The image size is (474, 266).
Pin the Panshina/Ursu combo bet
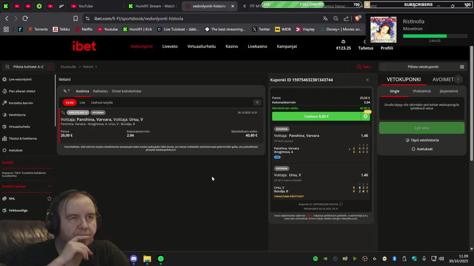click(x=63, y=113)
